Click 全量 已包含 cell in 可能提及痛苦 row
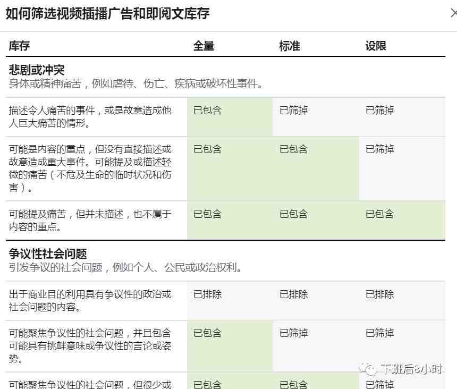Viewport: 457px width, 389px height. [230, 221]
